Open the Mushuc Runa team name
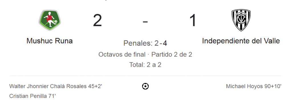The width and height of the screenshot is (292, 107). 50,41
